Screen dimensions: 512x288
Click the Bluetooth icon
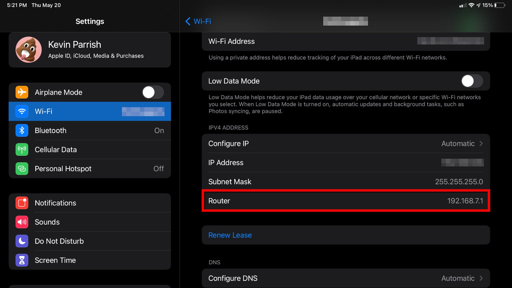click(x=21, y=131)
